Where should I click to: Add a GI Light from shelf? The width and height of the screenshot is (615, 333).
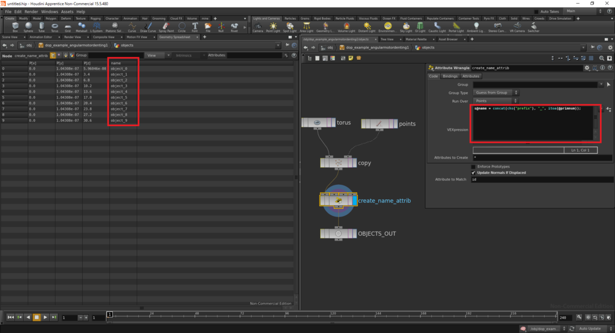coord(420,27)
